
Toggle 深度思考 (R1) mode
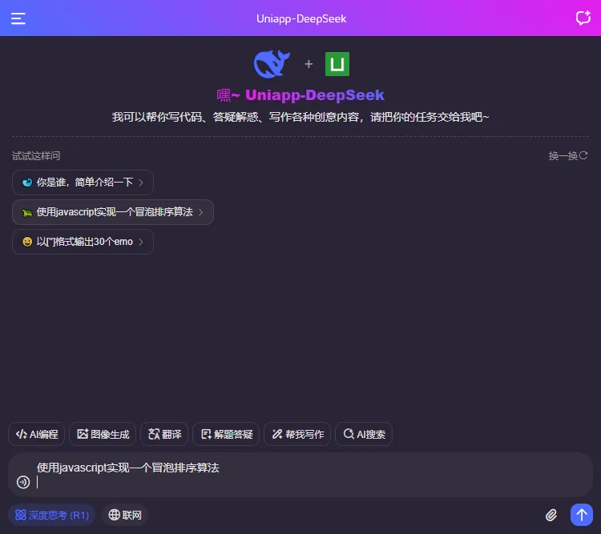51,515
